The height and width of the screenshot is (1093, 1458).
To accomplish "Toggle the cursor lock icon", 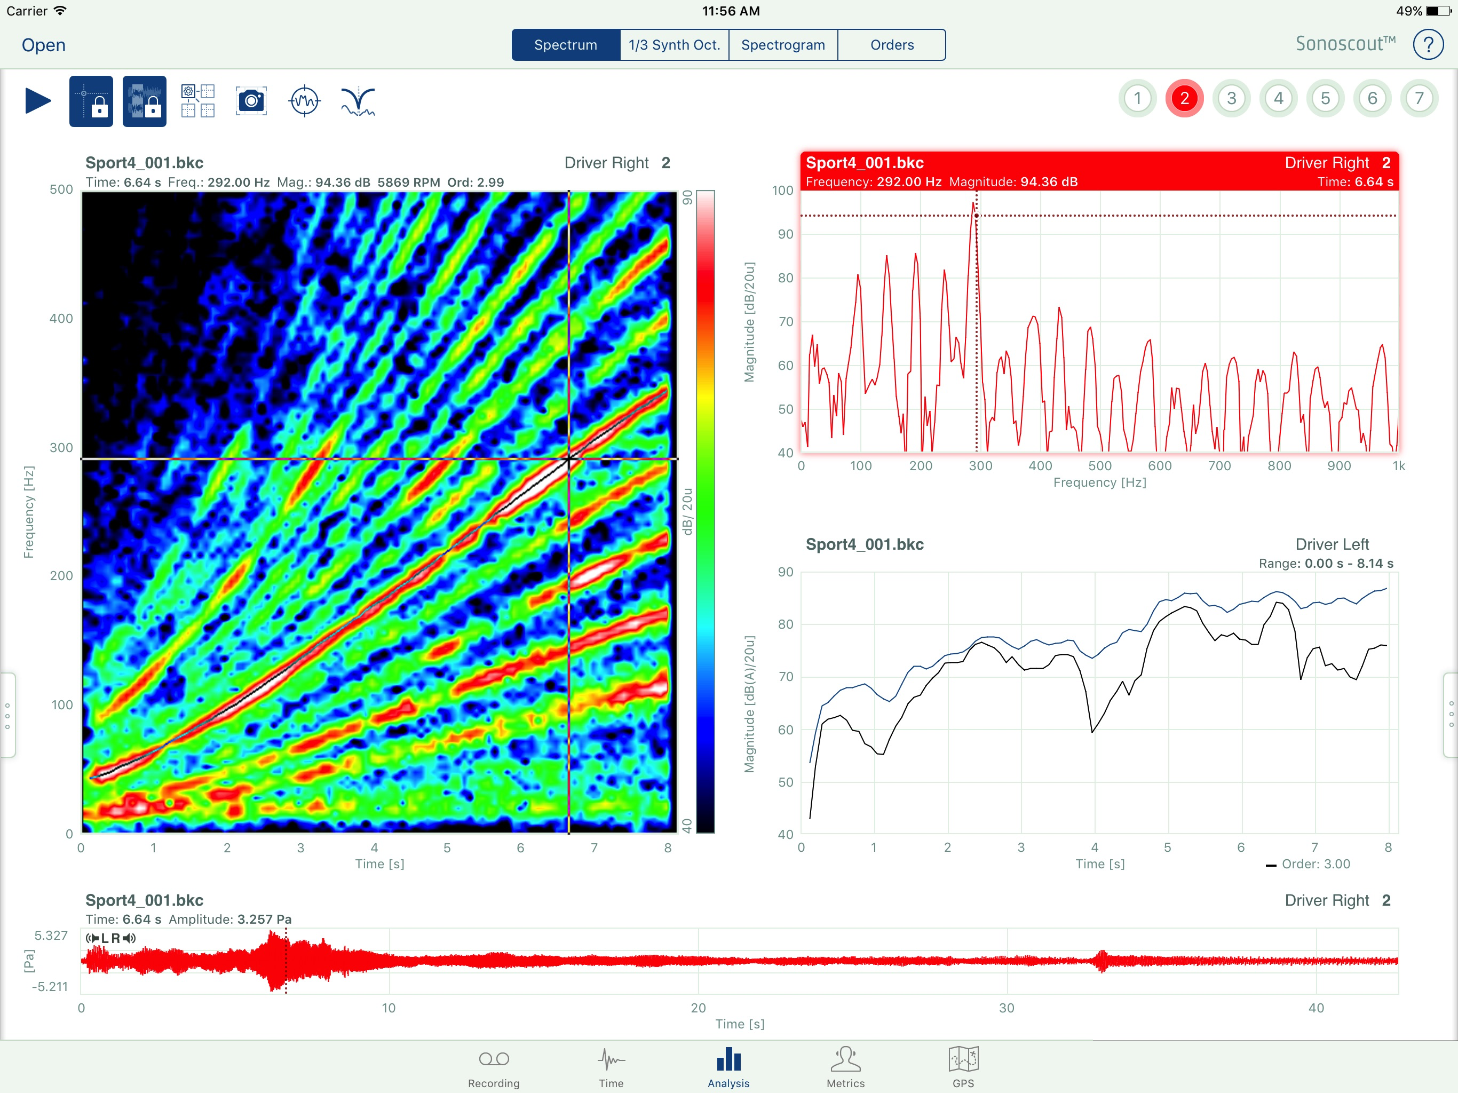I will (91, 101).
